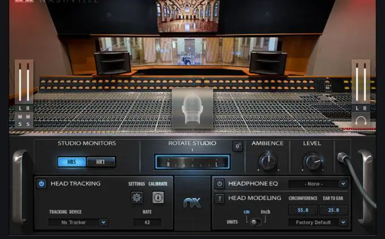Open Factory Default preset dropdown arrow

coord(343,223)
